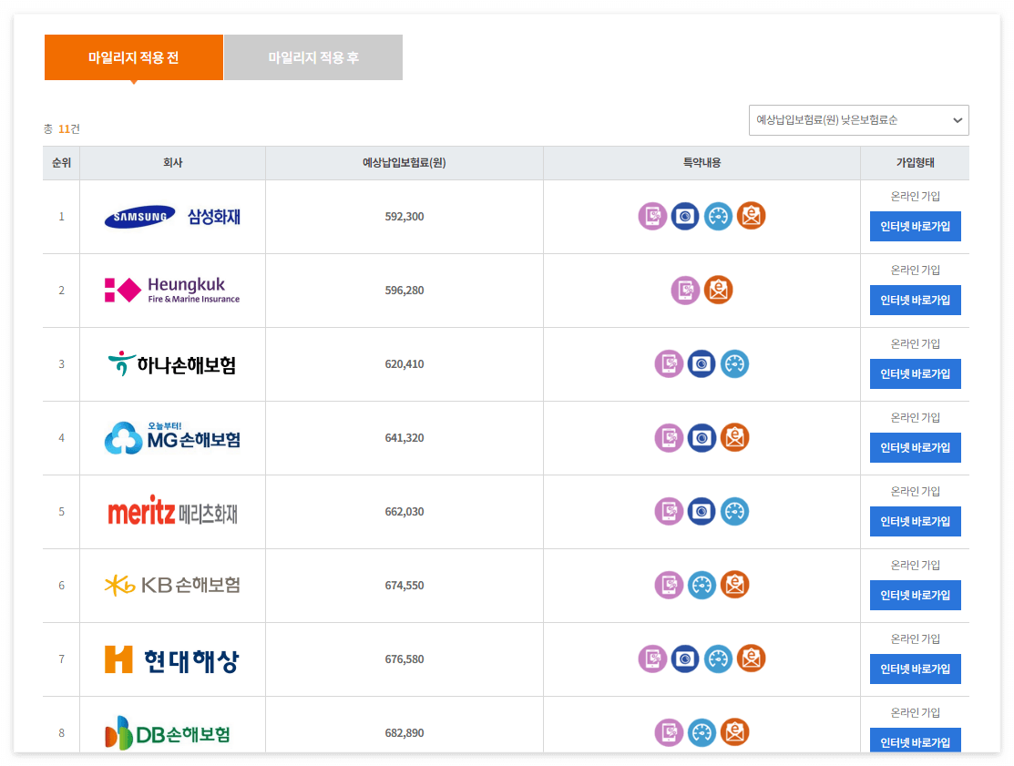Select the 마일리지 적용 전 tab

[134, 57]
